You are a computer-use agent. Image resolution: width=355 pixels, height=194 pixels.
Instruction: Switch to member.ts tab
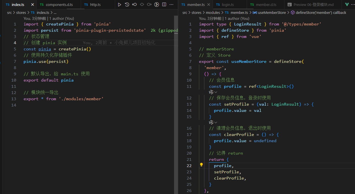(196, 5)
